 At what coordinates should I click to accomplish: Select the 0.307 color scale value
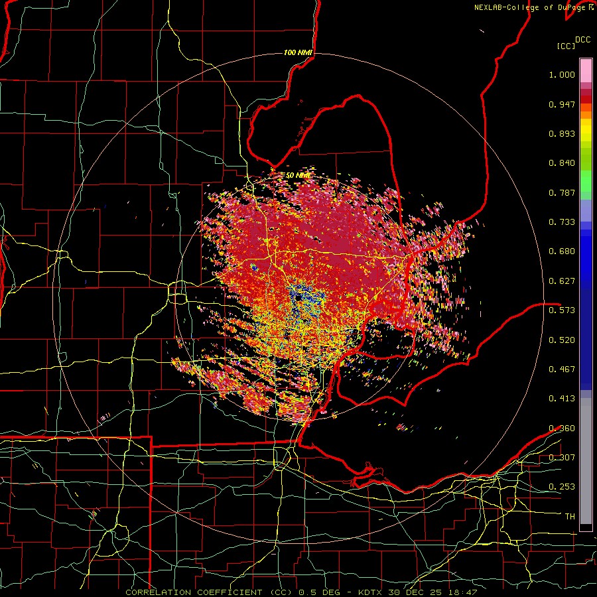click(x=562, y=458)
